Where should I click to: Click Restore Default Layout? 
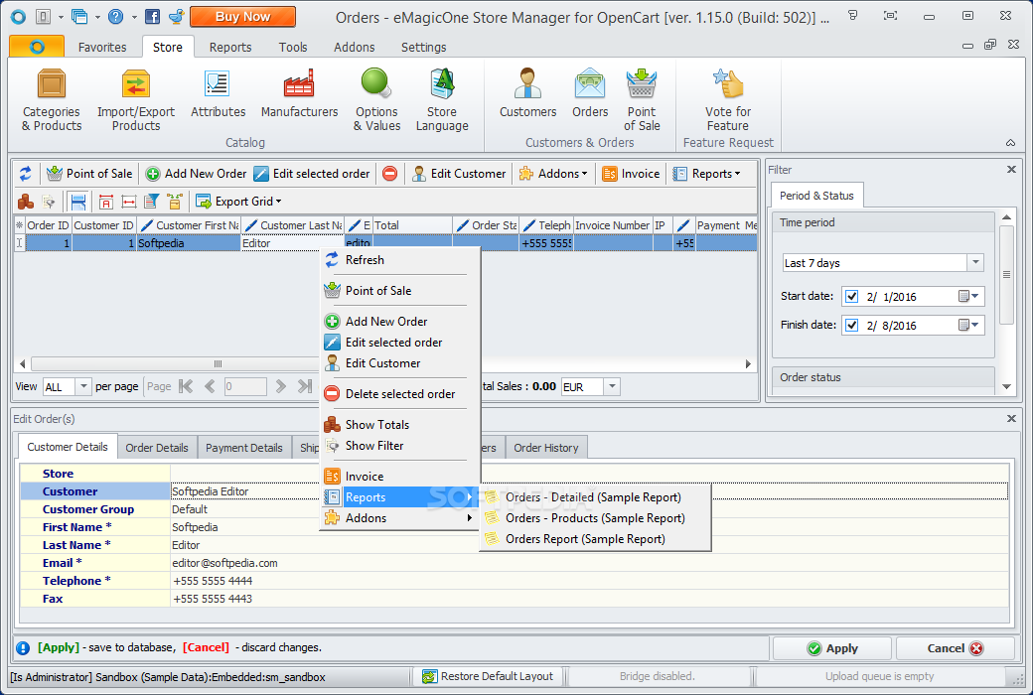pos(488,676)
